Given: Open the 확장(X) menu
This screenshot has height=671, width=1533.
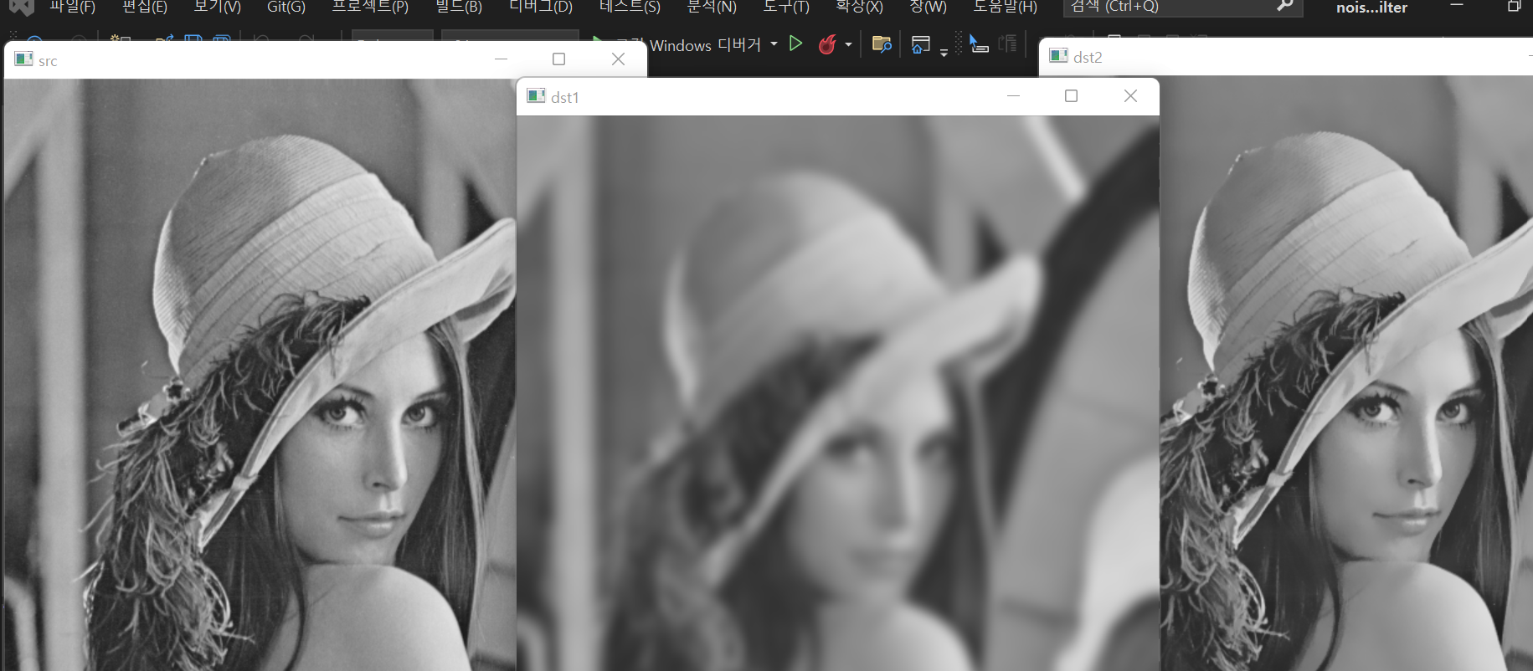Looking at the screenshot, I should coord(860,7).
